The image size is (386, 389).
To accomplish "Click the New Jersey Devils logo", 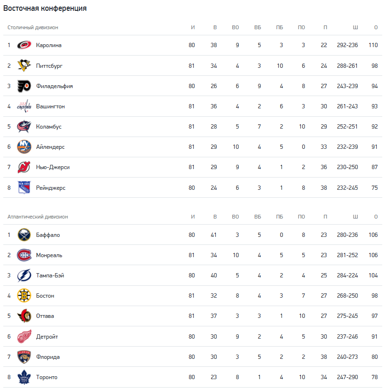I will coord(24,167).
